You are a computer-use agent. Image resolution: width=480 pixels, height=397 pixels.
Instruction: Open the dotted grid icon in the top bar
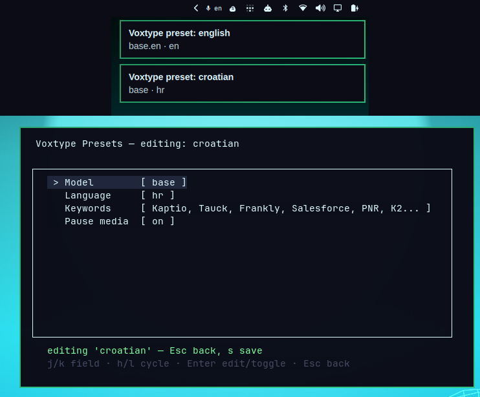(x=250, y=8)
